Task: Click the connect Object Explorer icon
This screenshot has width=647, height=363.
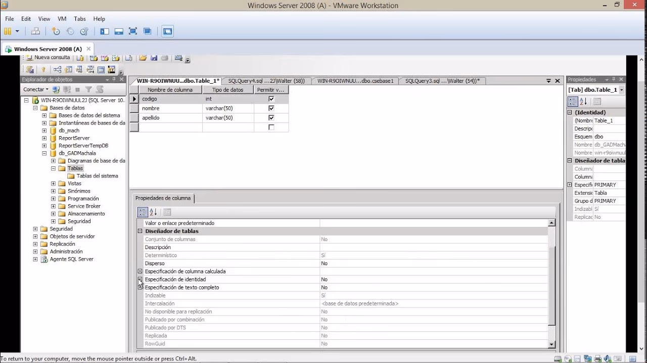Action: click(56, 89)
